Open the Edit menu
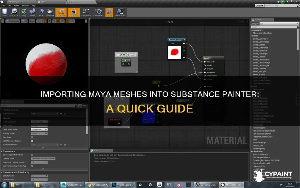The width and height of the screenshot is (300, 188). coord(9,6)
